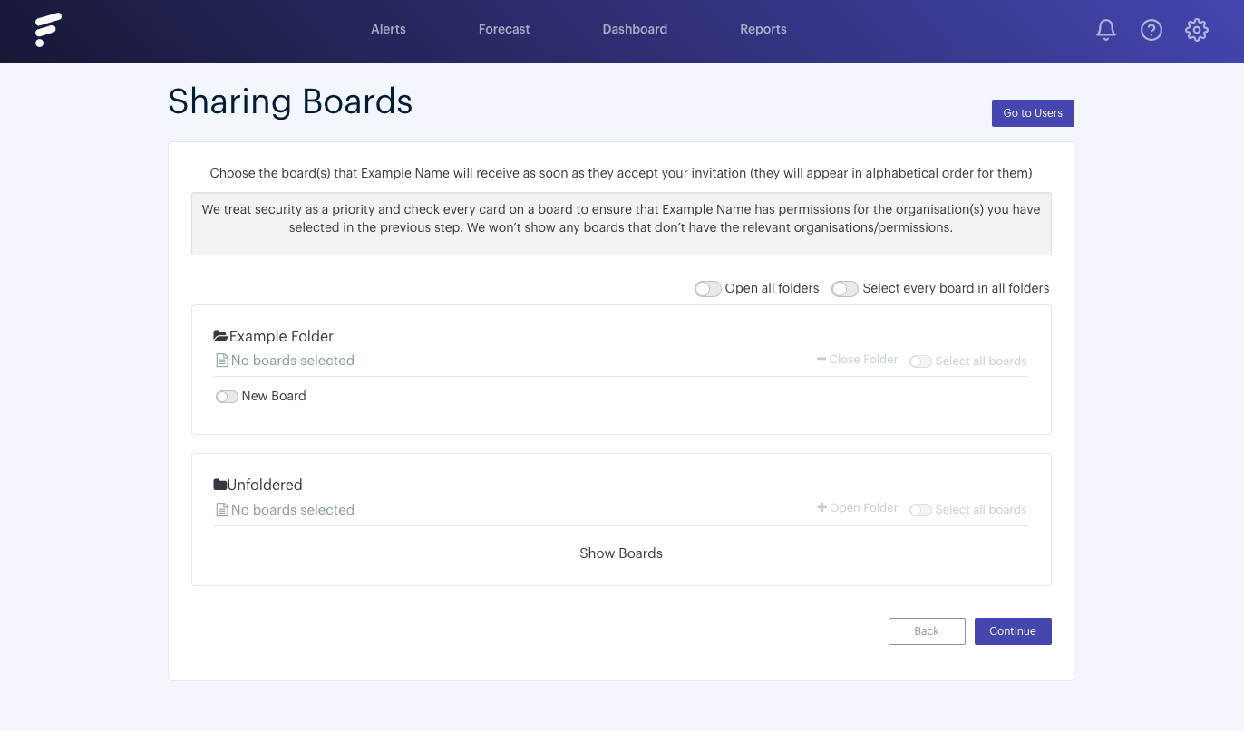Click the Example Folder name
Screen dimensions: 1244x731
pyautogui.click(x=281, y=336)
